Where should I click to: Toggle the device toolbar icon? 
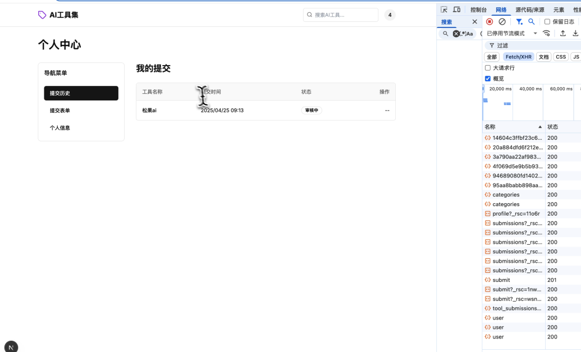coord(457,10)
